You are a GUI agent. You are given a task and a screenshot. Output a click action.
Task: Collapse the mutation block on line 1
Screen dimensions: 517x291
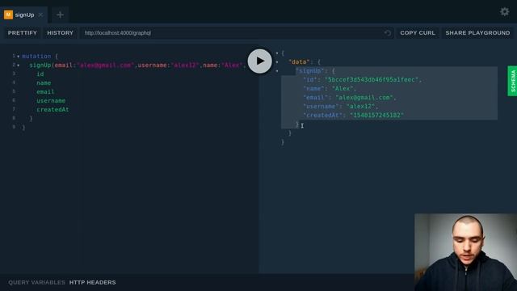coord(18,57)
